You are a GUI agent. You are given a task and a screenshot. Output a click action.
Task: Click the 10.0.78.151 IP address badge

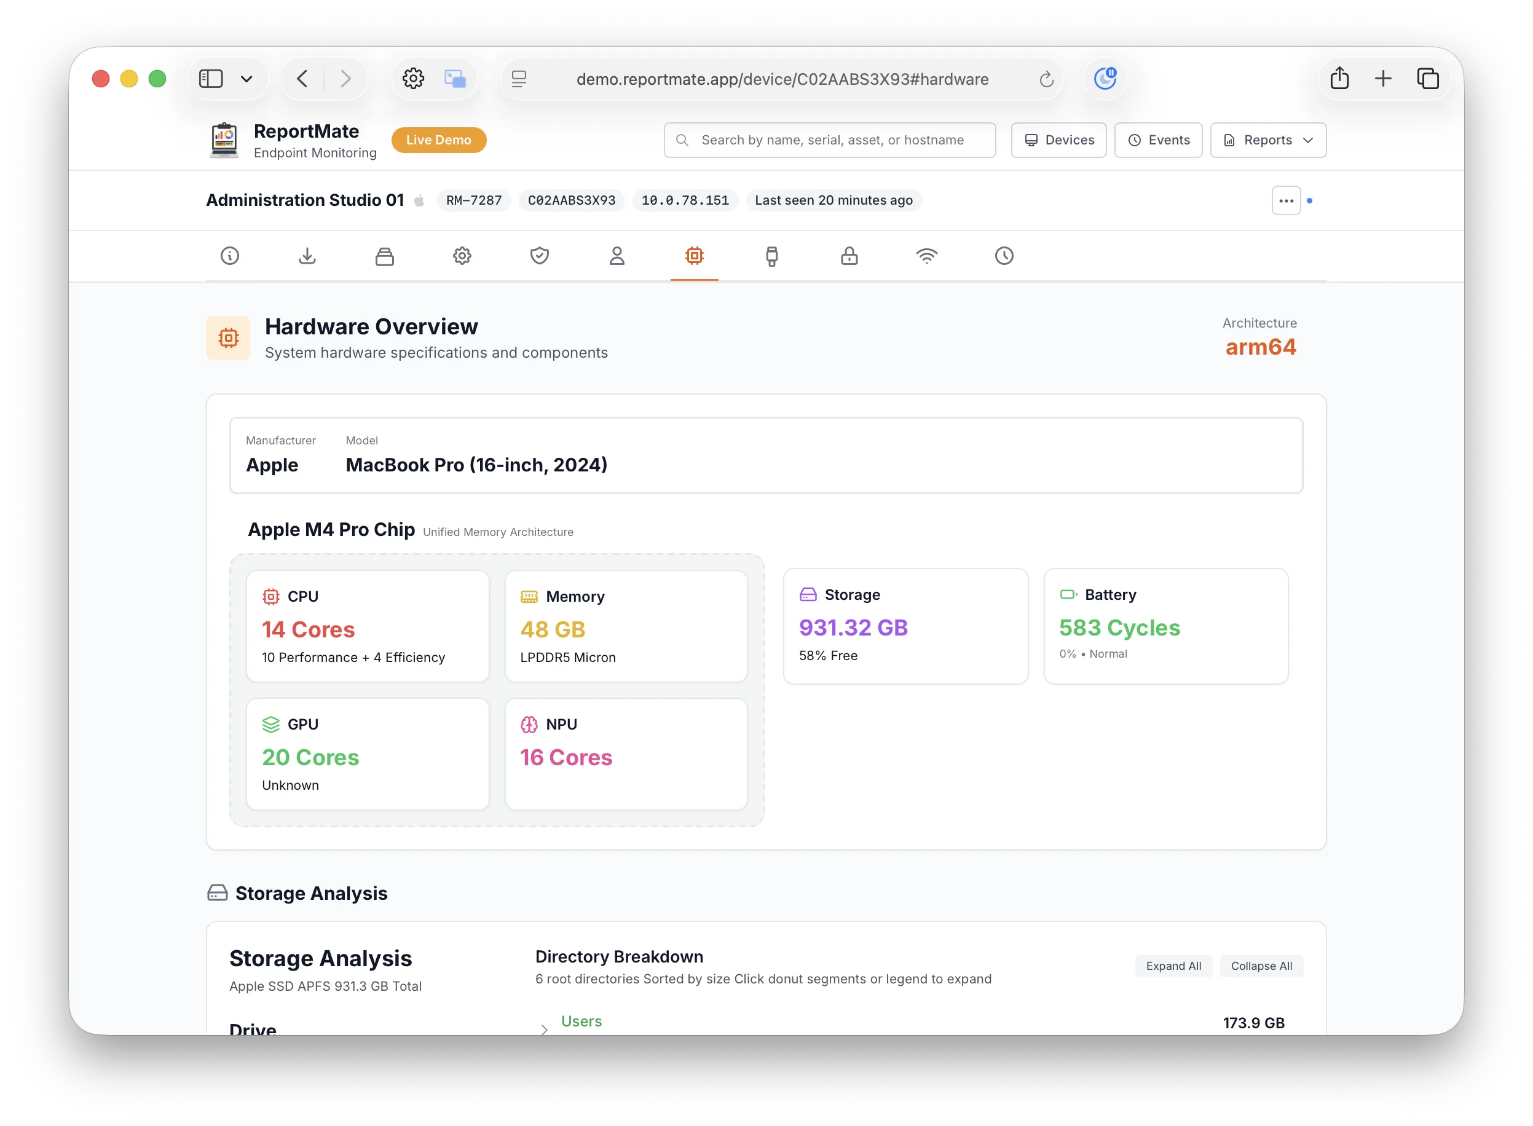point(685,200)
